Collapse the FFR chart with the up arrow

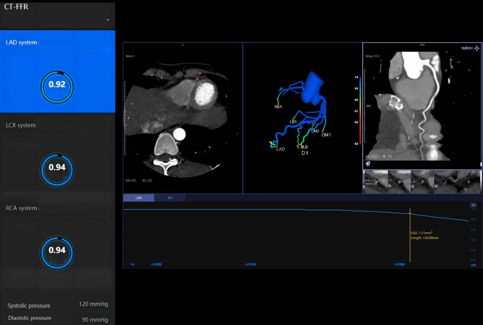click(x=473, y=205)
